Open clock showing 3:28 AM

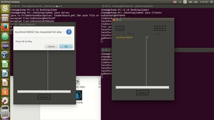click(x=204, y=2)
